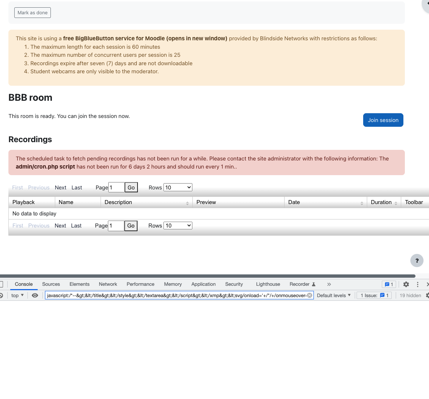This screenshot has width=429, height=399.
Task: Click the Name column header
Action: coord(78,202)
